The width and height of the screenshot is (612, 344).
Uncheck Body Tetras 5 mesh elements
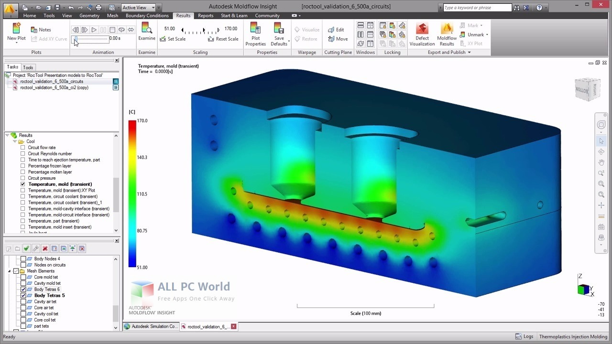(23, 295)
